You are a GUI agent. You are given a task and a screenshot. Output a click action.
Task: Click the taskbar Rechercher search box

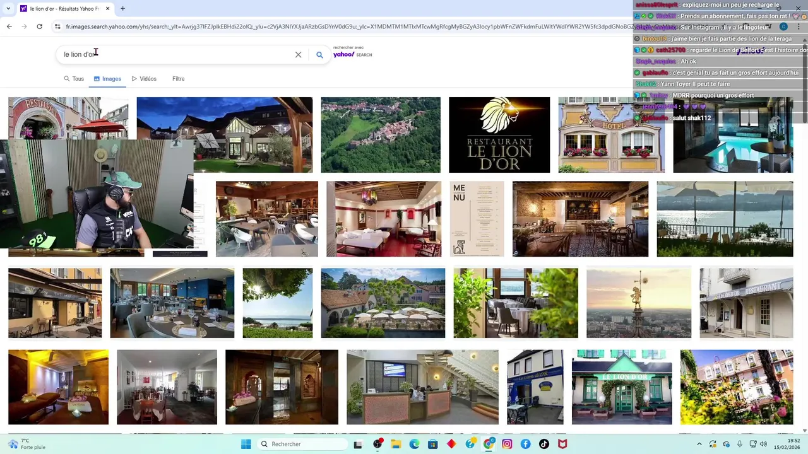303,444
